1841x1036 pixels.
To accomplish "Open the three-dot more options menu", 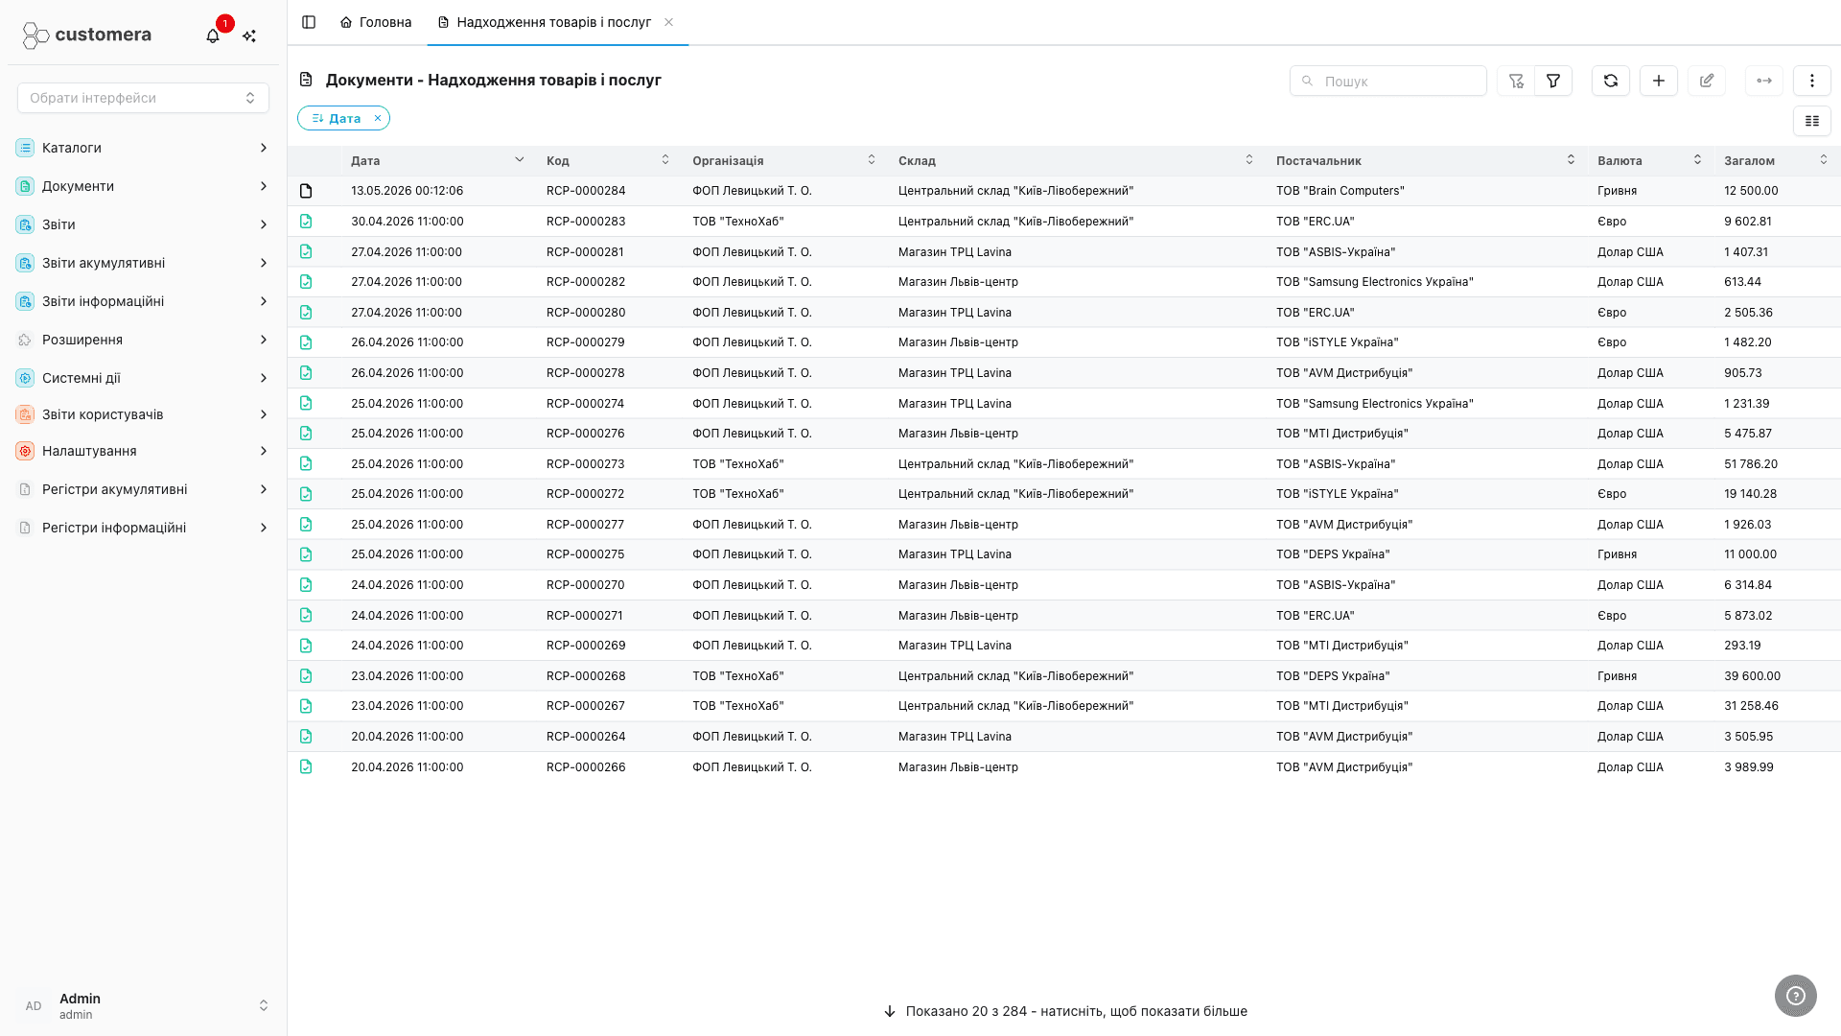I will (1812, 81).
